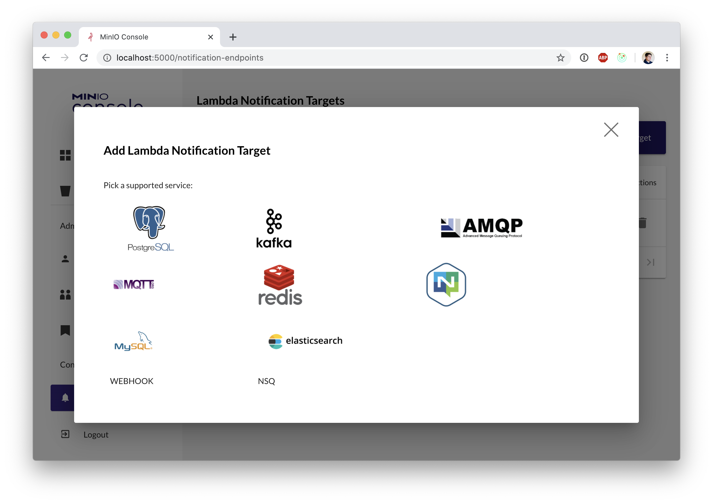This screenshot has width=713, height=504.
Task: Open the bookmark policies icon in sidebar
Action: [x=65, y=331]
